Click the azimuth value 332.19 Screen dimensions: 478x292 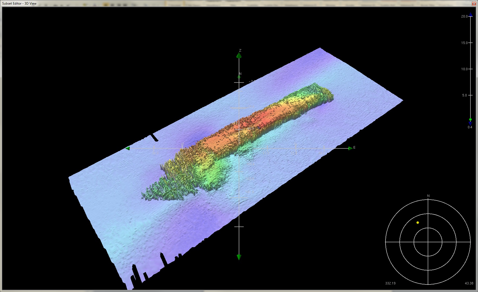(x=390, y=283)
